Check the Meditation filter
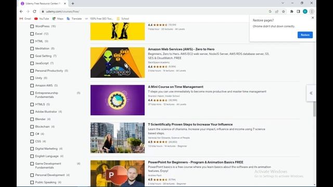This screenshot has width=333, height=187. click(x=32, y=48)
